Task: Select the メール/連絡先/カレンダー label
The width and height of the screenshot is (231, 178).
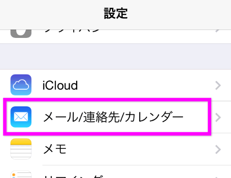Action: [113, 117]
